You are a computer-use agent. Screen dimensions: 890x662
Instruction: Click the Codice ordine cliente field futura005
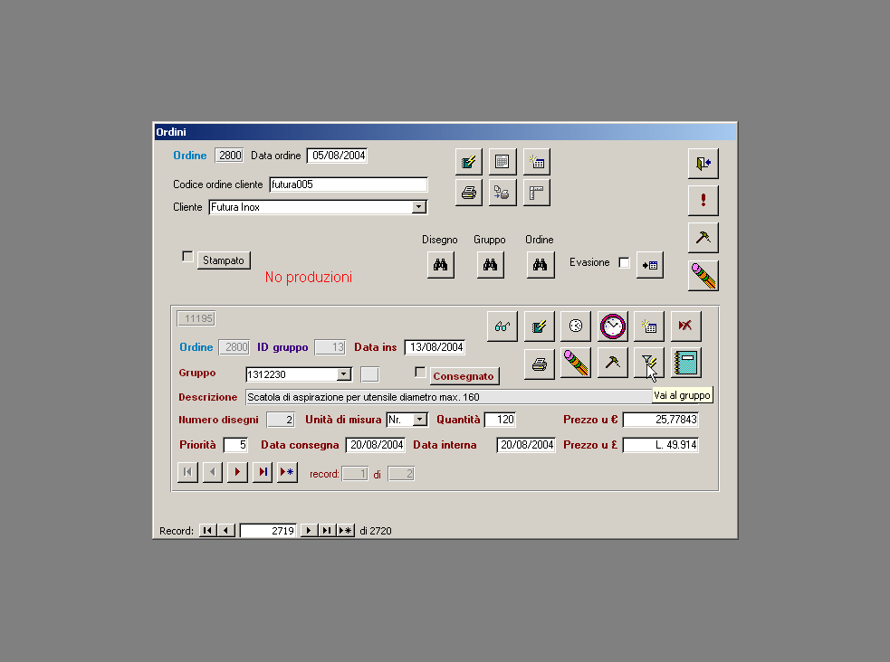(x=349, y=184)
